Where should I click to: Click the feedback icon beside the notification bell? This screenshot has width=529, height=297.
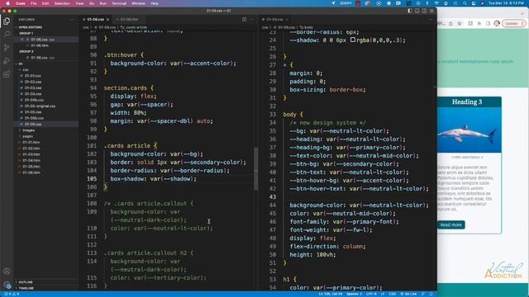pos(423,294)
